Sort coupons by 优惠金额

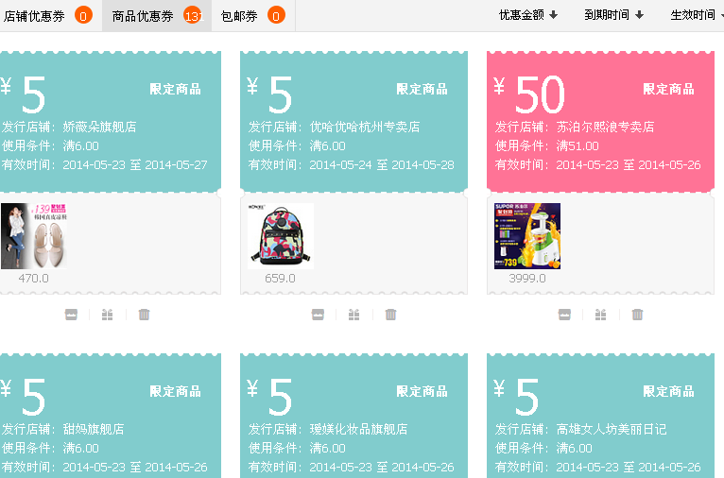point(528,15)
